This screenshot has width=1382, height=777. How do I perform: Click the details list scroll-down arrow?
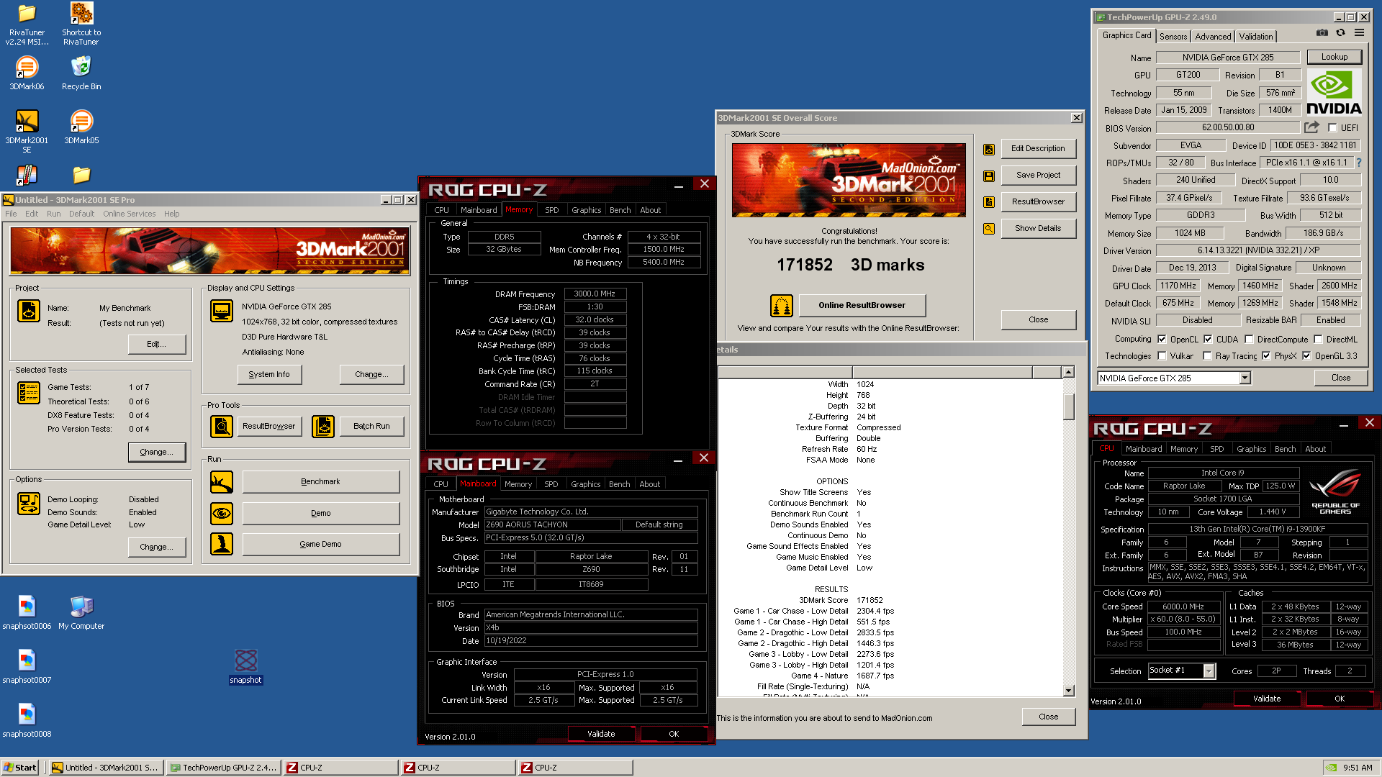tap(1068, 691)
